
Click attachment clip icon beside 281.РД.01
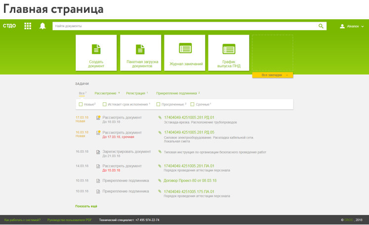tap(160, 117)
